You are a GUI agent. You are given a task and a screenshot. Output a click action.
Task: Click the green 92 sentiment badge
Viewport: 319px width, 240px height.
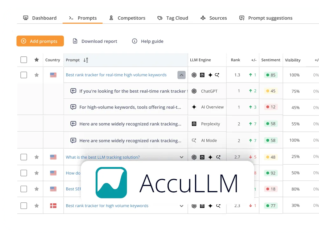[x=271, y=173]
